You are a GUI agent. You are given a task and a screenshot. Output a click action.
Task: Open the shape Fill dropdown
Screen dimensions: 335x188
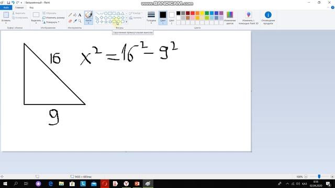tap(136, 18)
